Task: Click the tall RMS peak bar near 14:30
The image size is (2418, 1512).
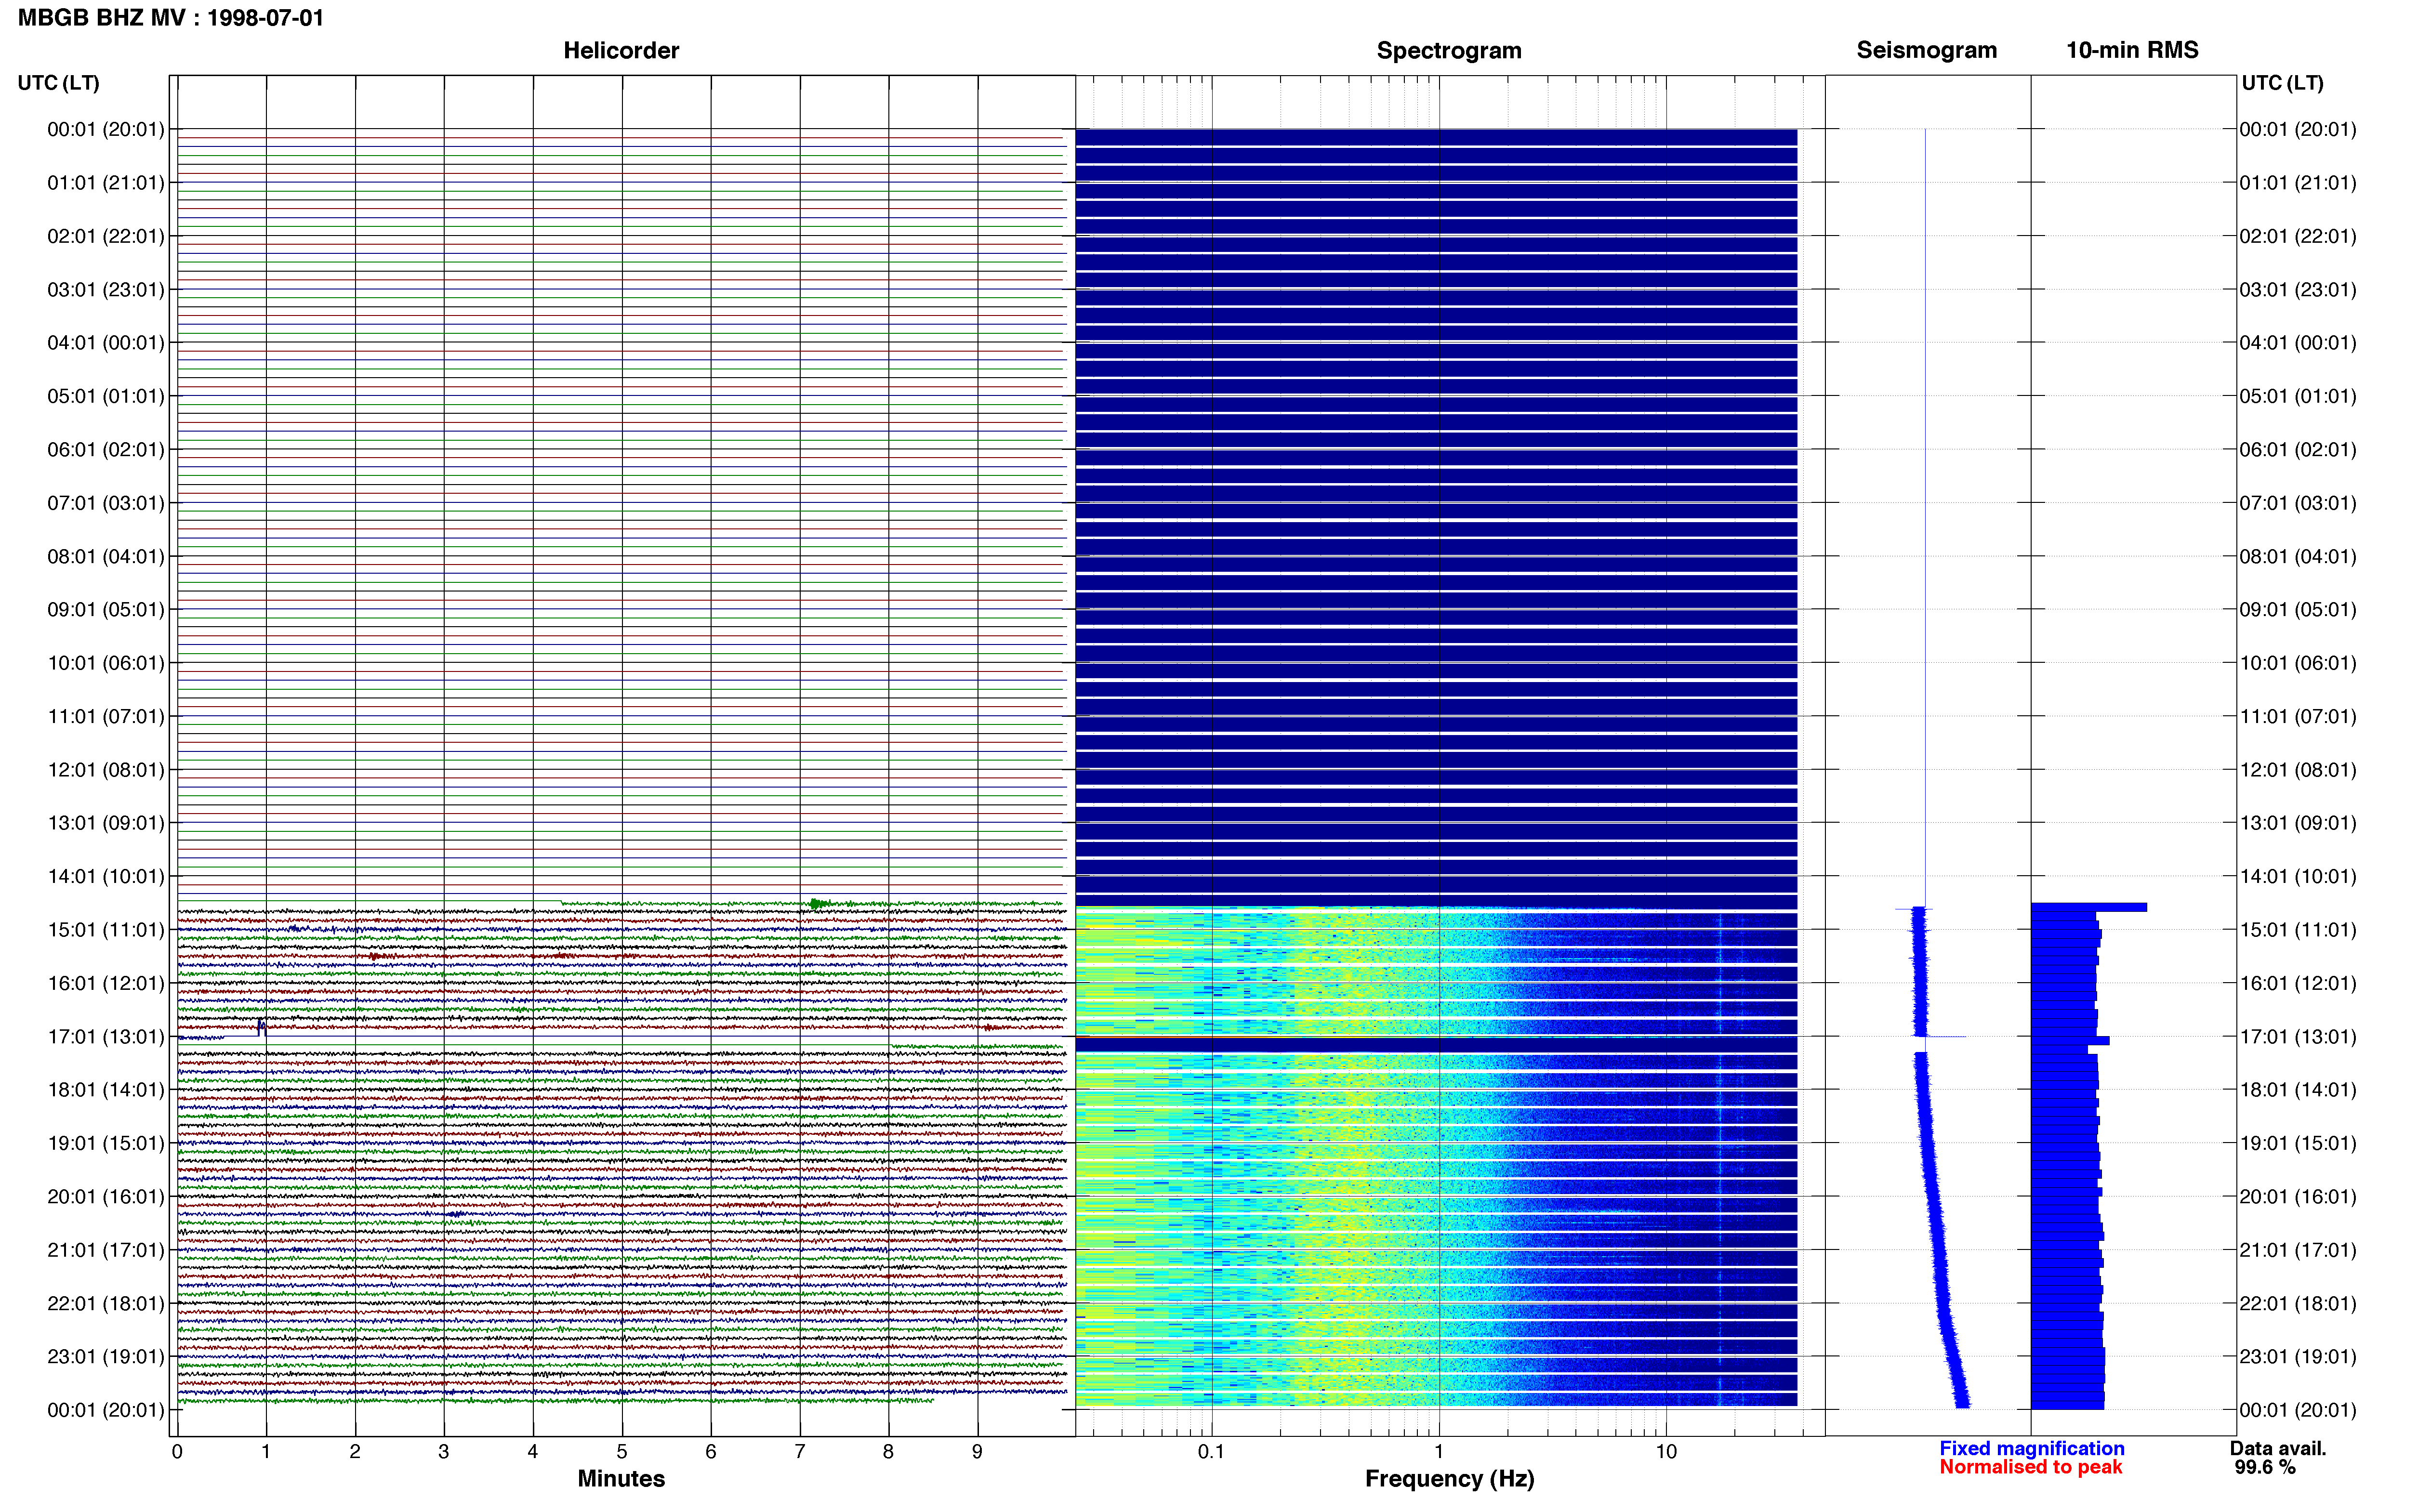Action: 2089,907
